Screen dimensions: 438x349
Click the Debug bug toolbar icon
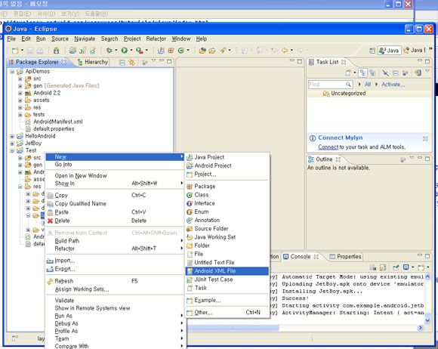tap(109, 51)
